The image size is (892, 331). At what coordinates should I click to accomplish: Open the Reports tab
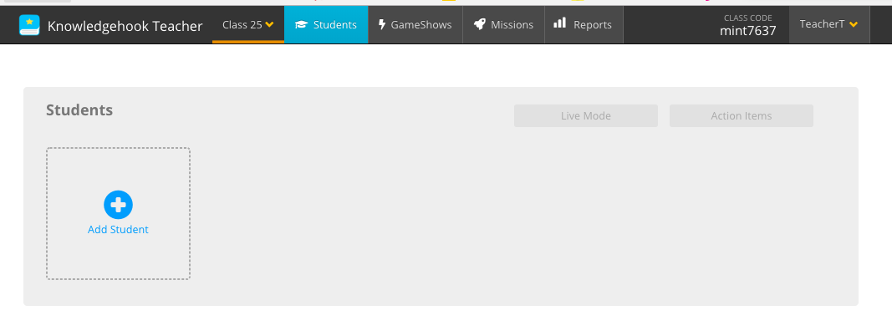pos(584,24)
